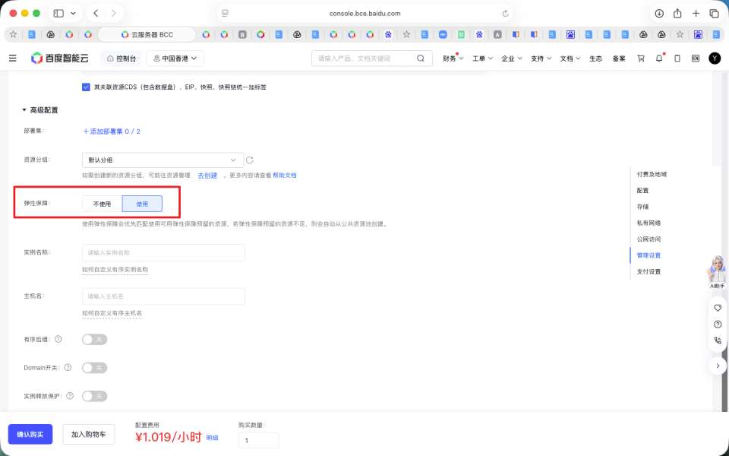Viewport: 729px width, 456px height.
Task: Open the 中国香港 region dropdown
Action: click(x=175, y=59)
